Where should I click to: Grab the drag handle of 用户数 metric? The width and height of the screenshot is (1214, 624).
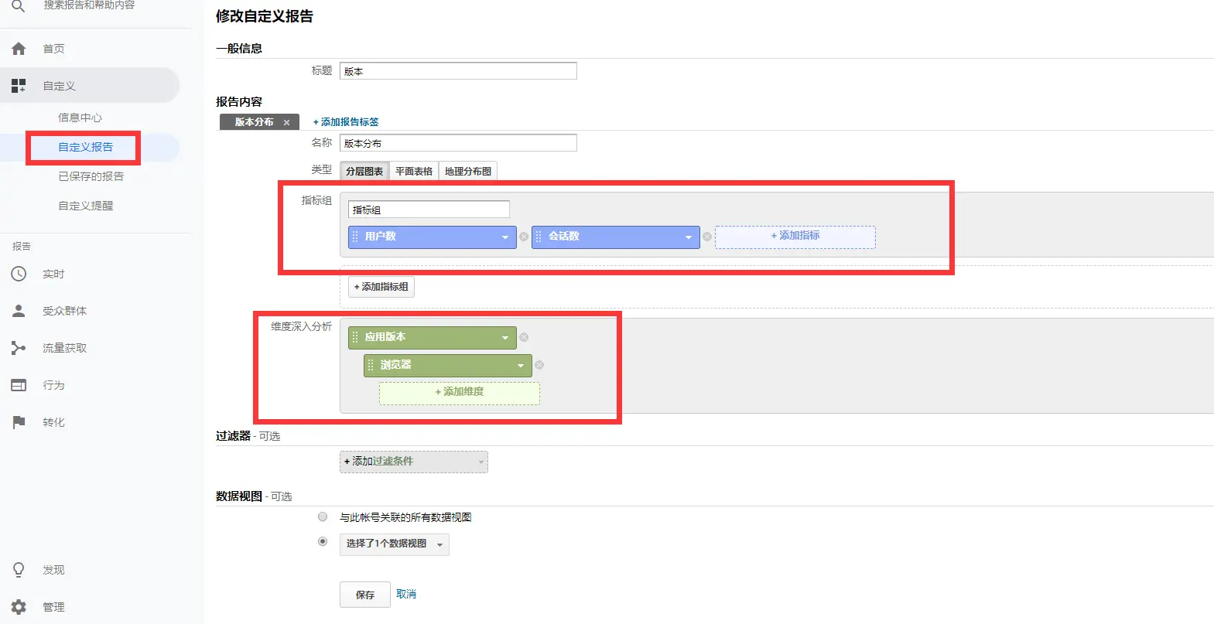[355, 237]
